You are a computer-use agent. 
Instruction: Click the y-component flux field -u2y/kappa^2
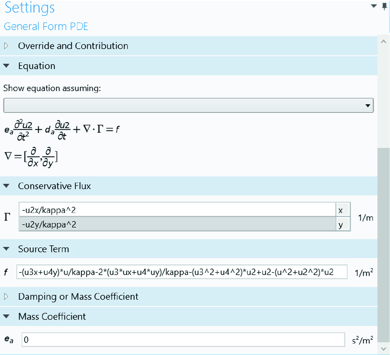(x=177, y=224)
